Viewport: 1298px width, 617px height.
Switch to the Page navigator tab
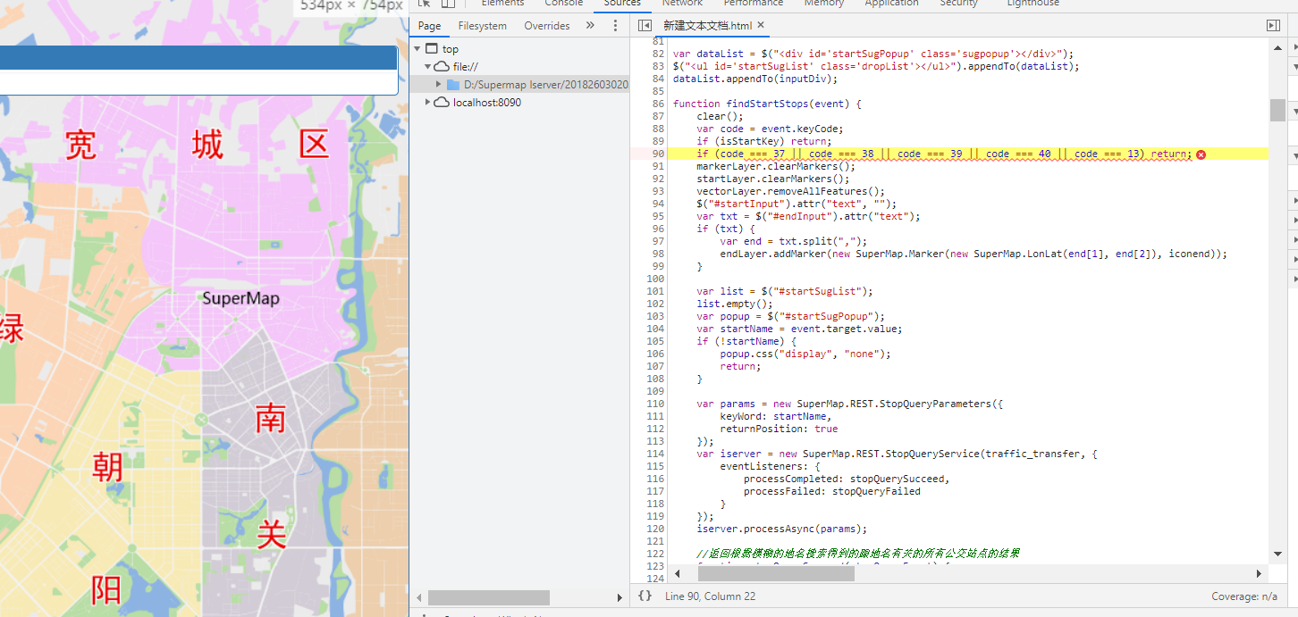click(x=430, y=26)
